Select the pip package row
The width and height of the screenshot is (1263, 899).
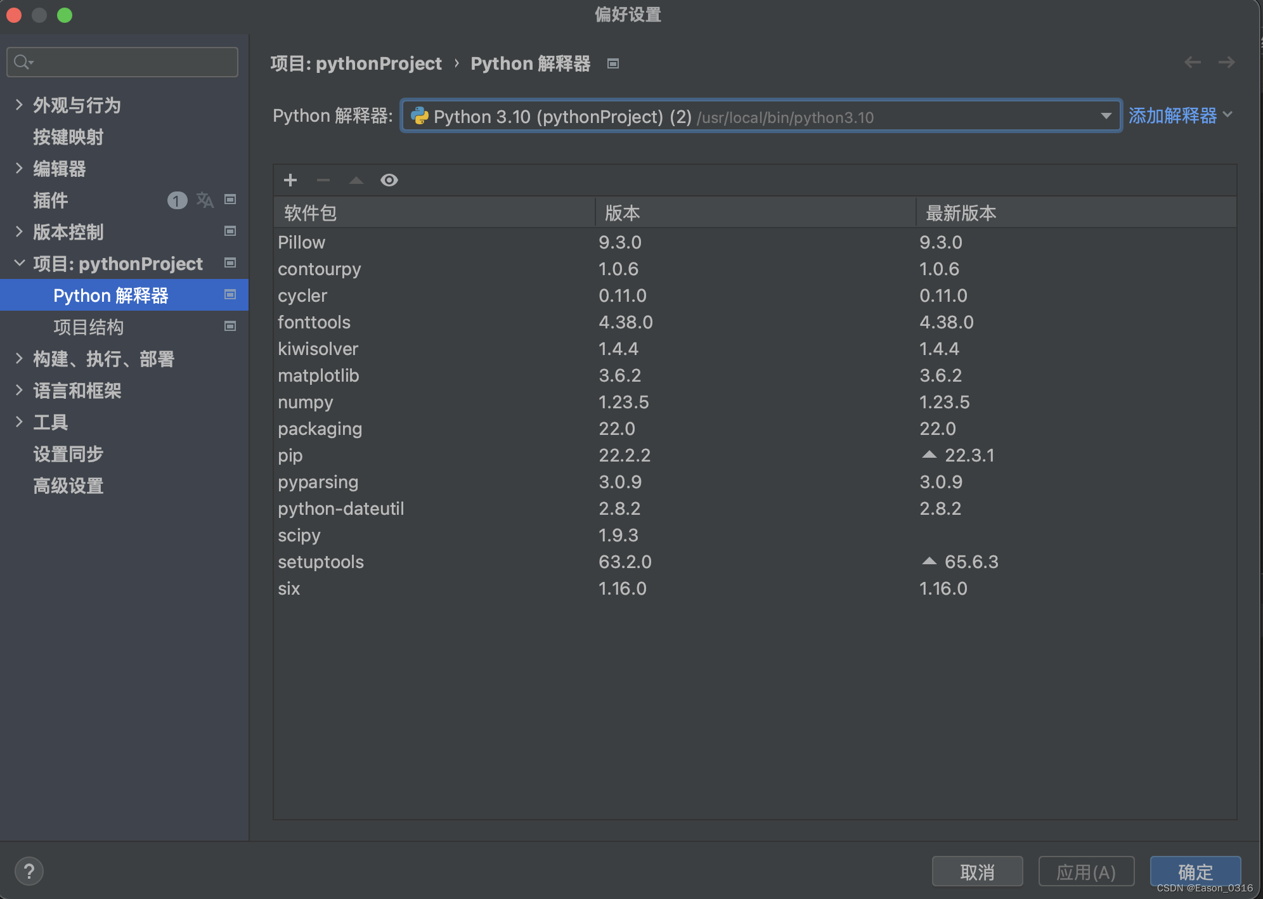click(x=755, y=455)
